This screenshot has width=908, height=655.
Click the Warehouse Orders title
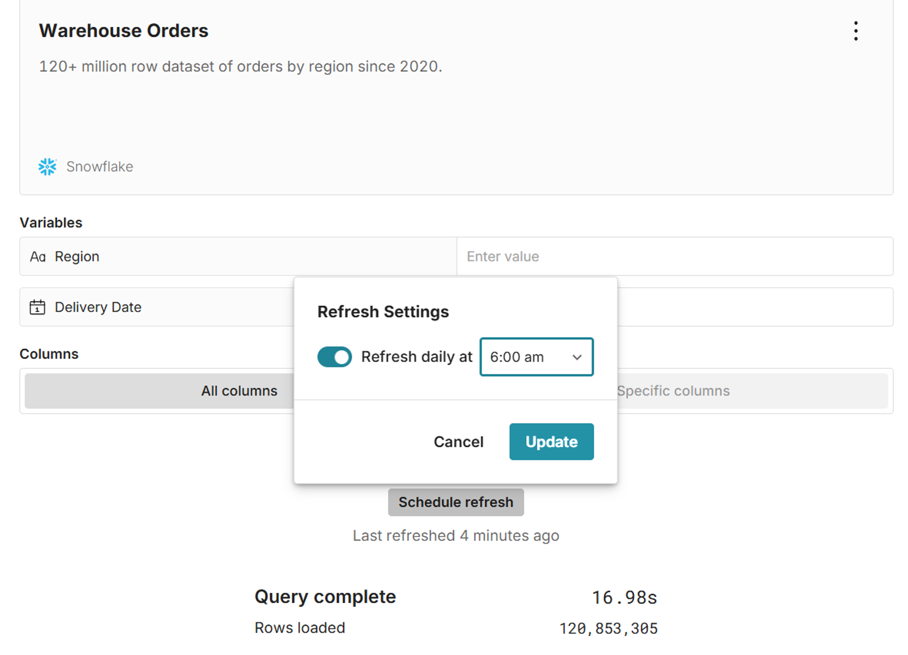[x=123, y=31]
